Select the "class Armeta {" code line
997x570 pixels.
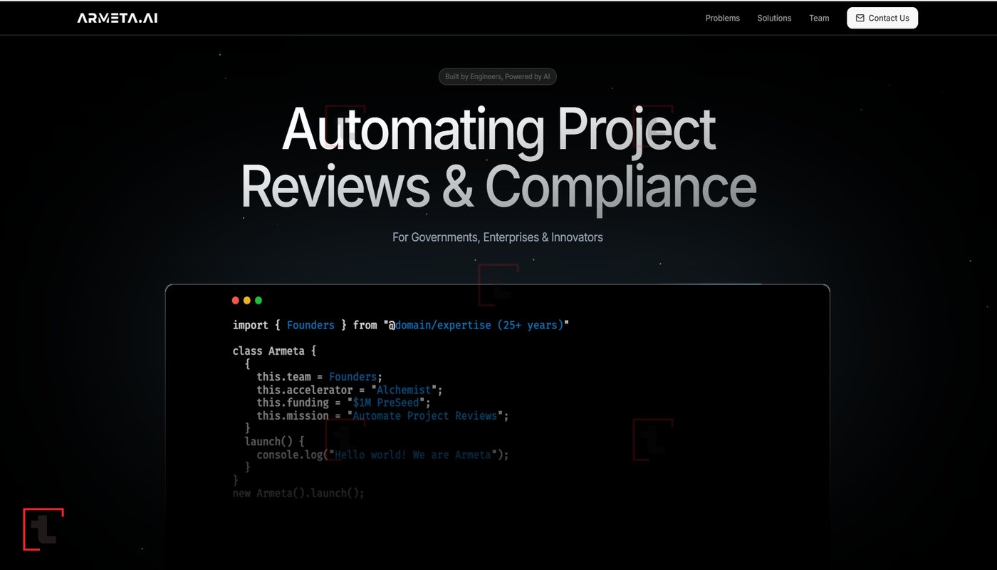pos(274,351)
